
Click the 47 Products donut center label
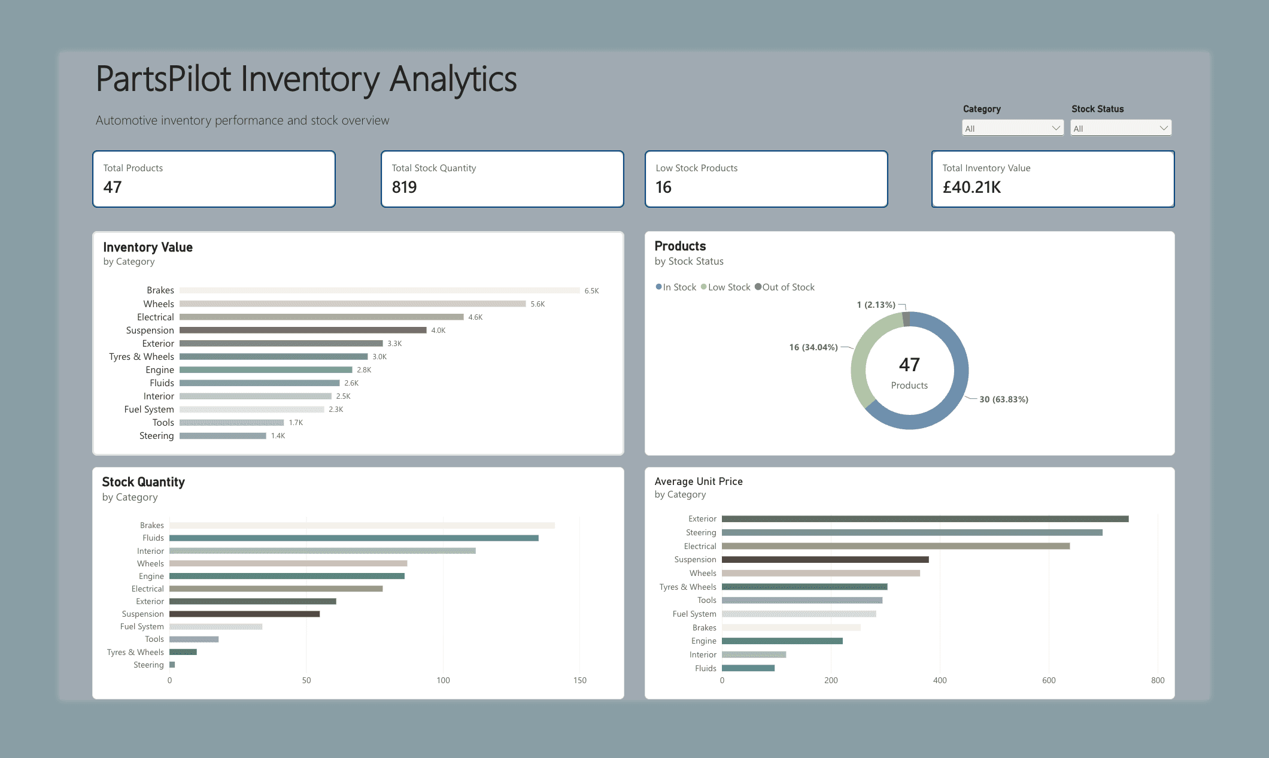click(909, 372)
